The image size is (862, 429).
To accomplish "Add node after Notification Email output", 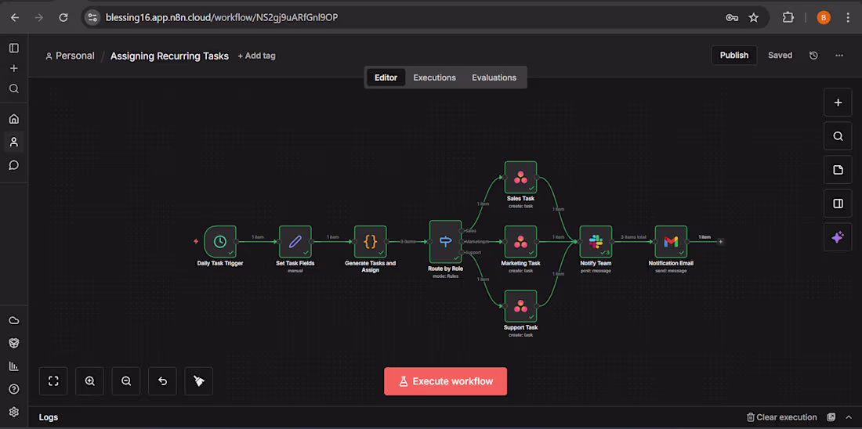I will click(x=721, y=241).
